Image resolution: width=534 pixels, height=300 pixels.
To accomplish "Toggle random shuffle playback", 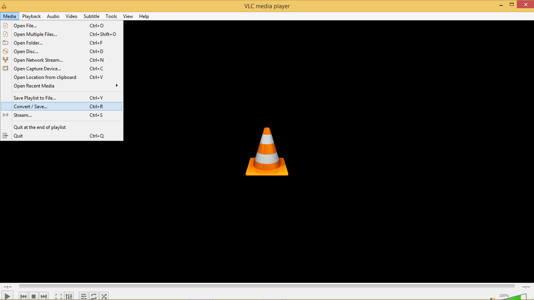I will 104,296.
